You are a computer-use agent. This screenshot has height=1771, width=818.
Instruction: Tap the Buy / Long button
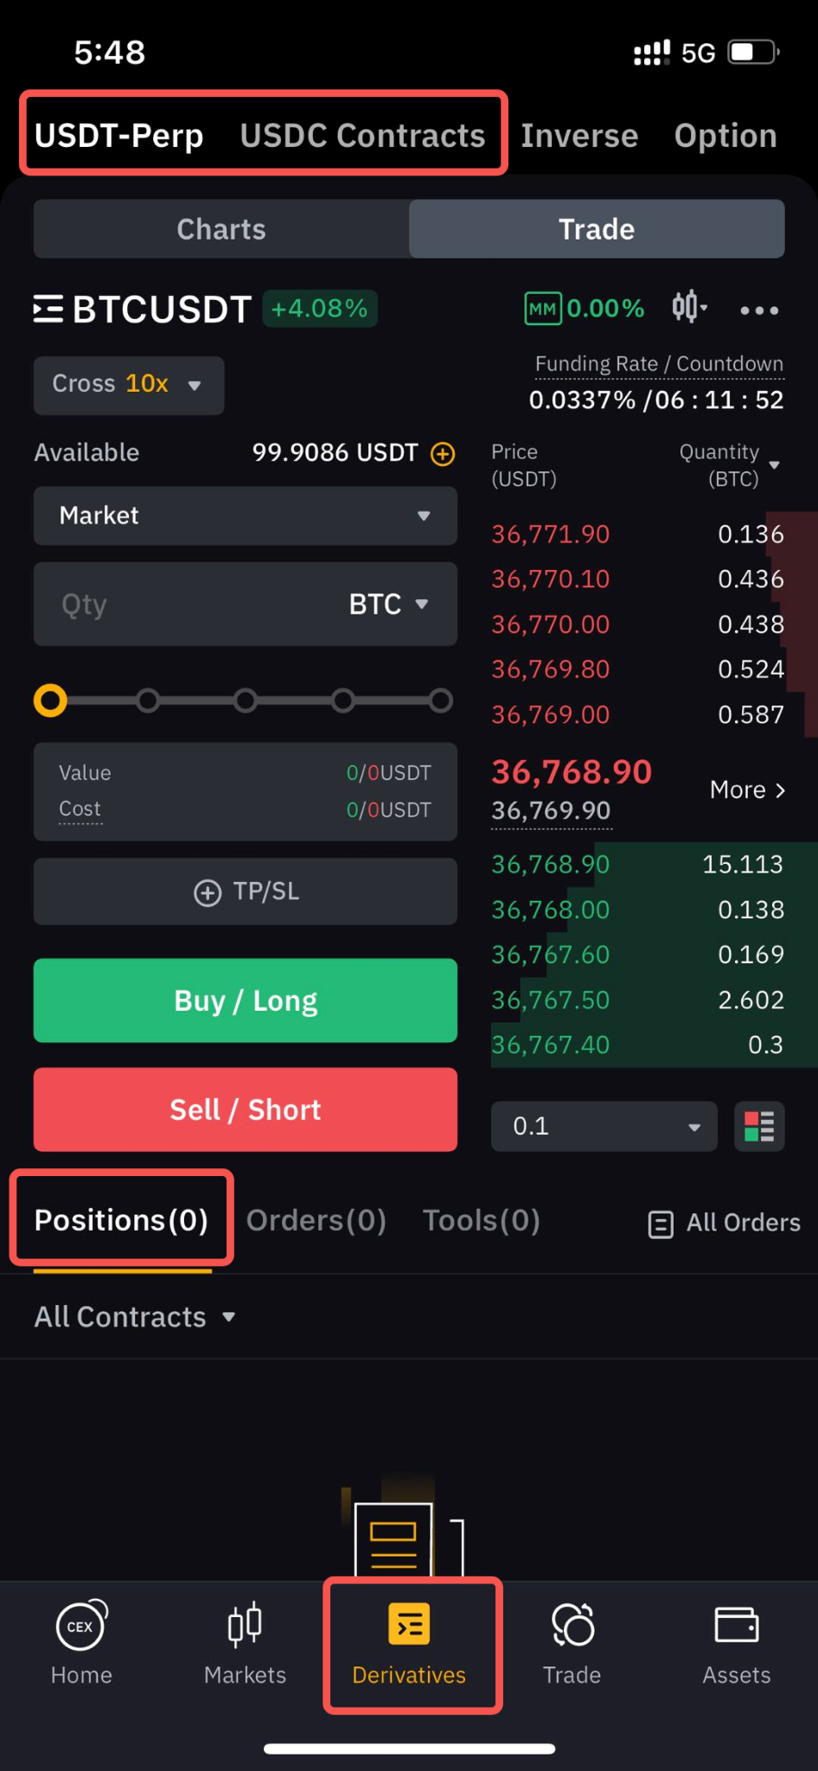click(x=246, y=1001)
